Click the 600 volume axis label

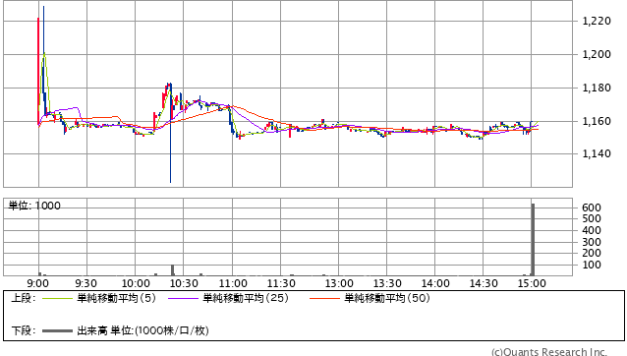(592, 208)
